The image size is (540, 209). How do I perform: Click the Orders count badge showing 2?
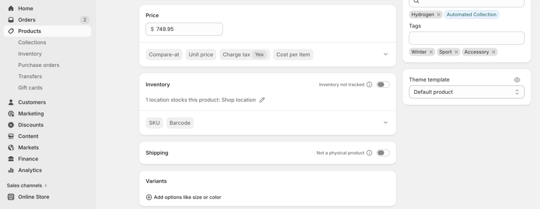point(85,19)
